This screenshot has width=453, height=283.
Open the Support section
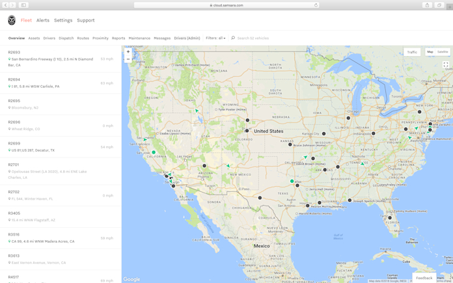tap(86, 20)
